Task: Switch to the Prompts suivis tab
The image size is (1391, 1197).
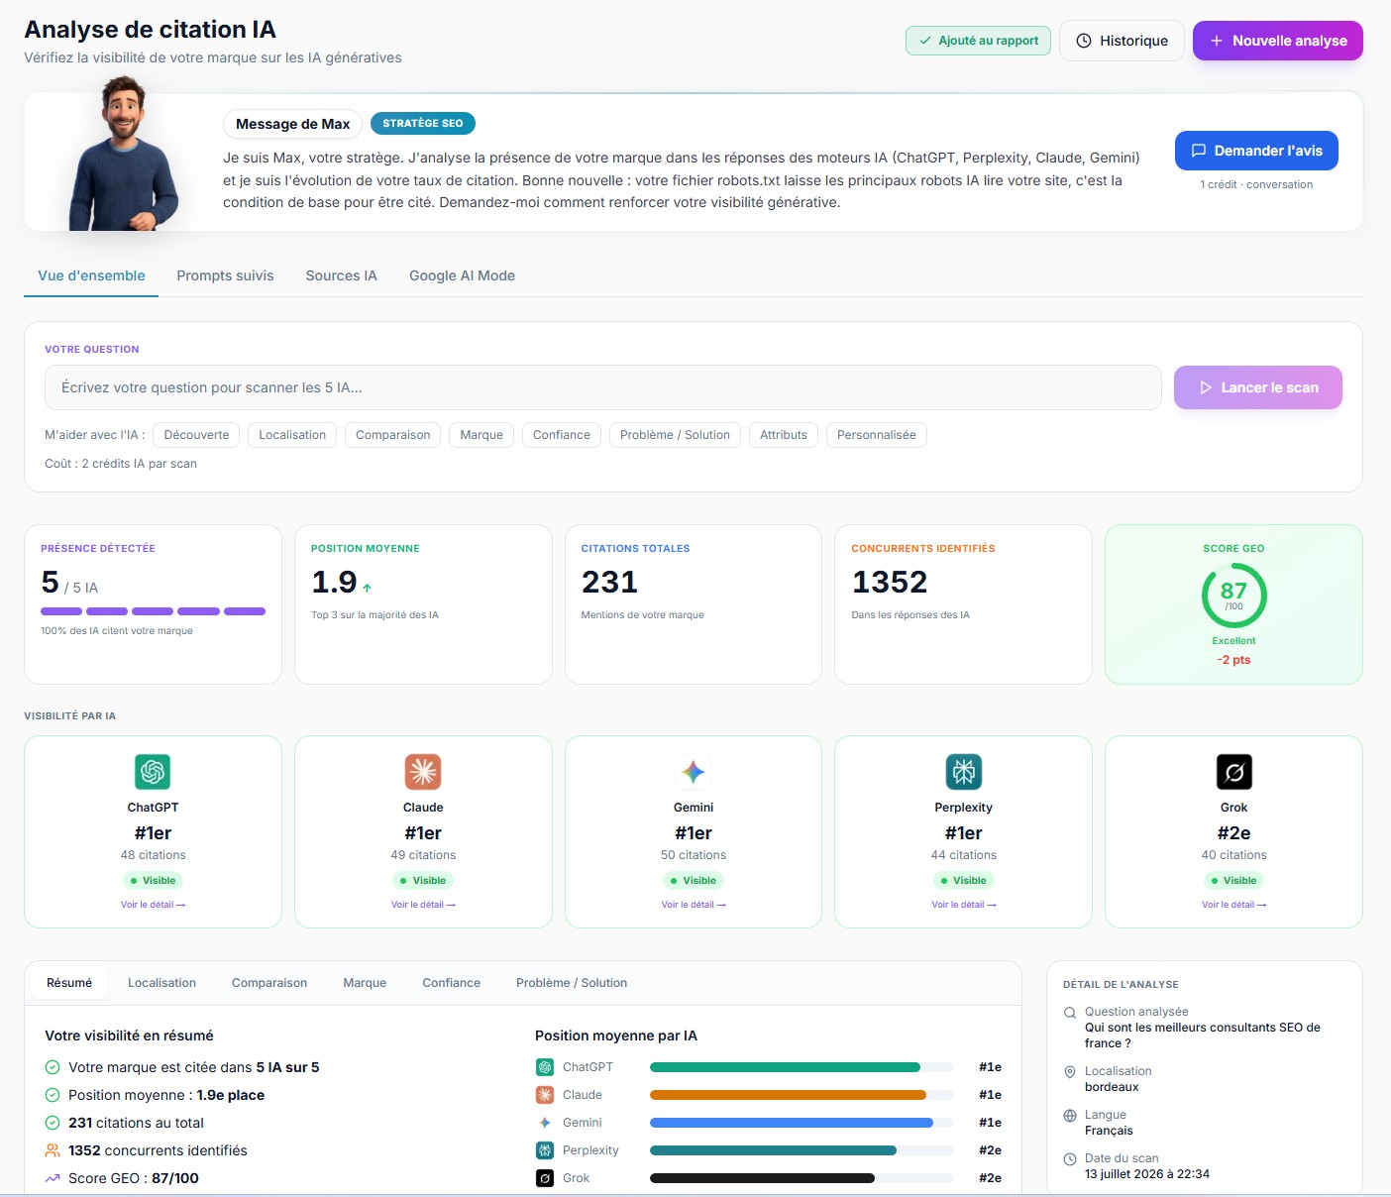Action: click(225, 275)
